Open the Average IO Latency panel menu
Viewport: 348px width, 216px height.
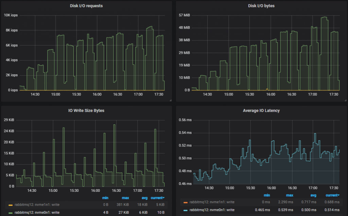pos(261,110)
